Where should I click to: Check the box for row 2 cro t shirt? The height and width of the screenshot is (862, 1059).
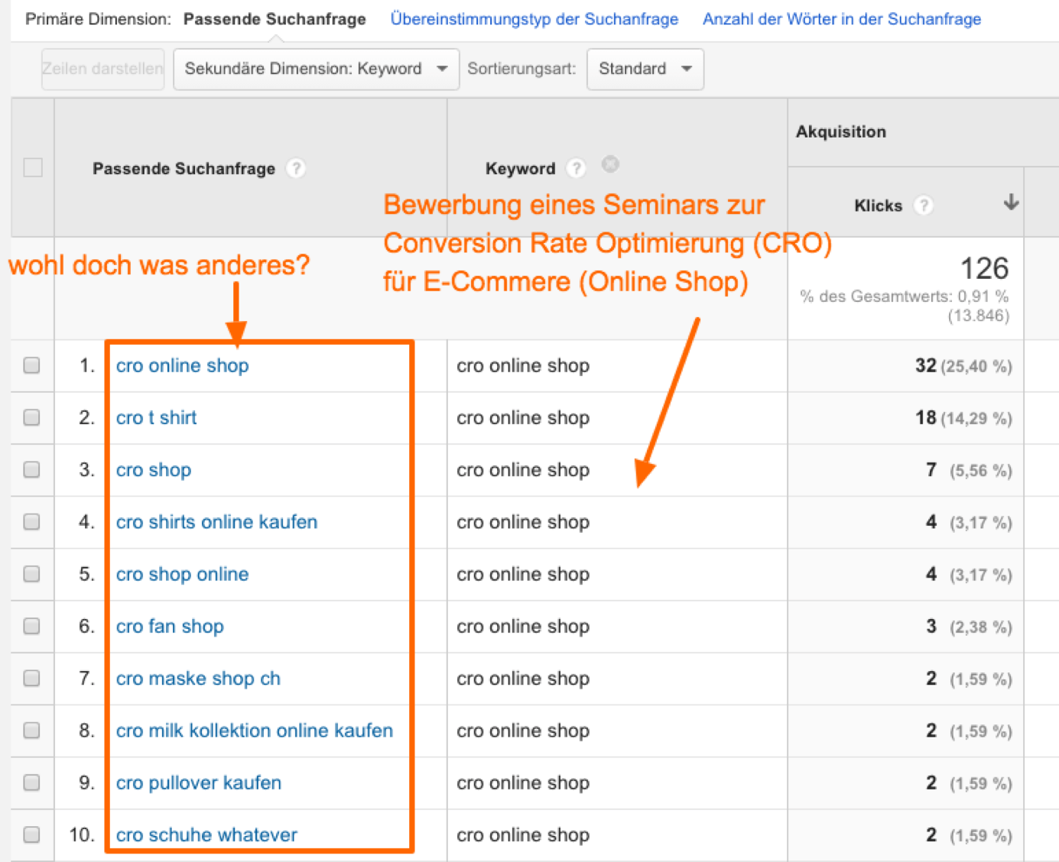point(31,417)
